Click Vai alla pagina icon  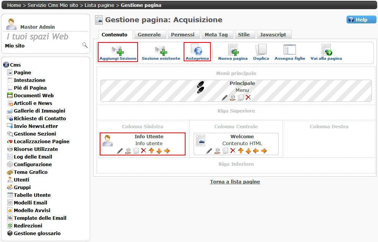[326, 52]
